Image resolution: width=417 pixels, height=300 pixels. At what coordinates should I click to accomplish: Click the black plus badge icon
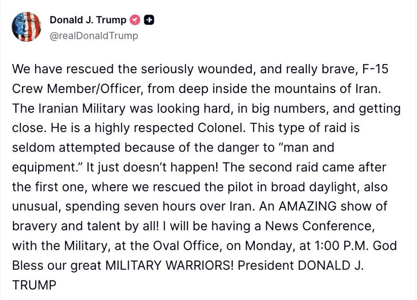pyautogui.click(x=149, y=20)
